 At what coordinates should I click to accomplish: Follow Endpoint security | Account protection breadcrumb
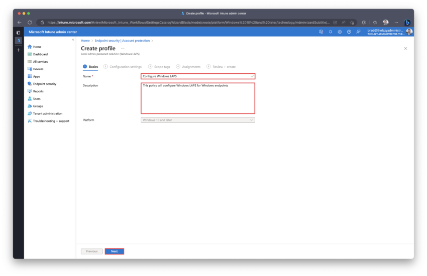point(122,41)
